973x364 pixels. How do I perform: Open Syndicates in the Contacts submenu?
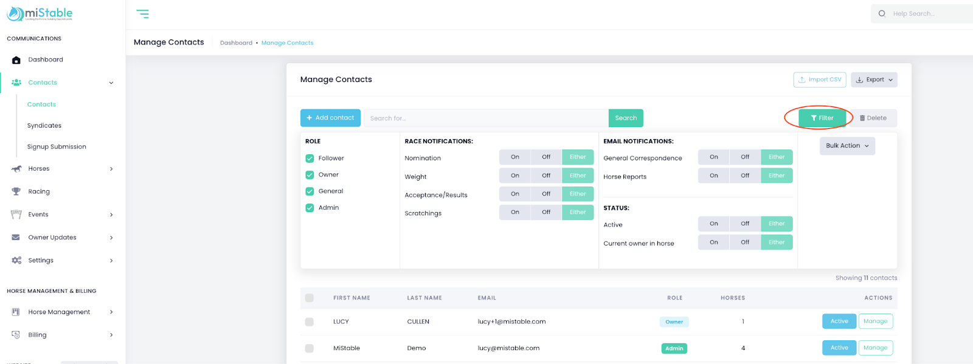click(44, 126)
